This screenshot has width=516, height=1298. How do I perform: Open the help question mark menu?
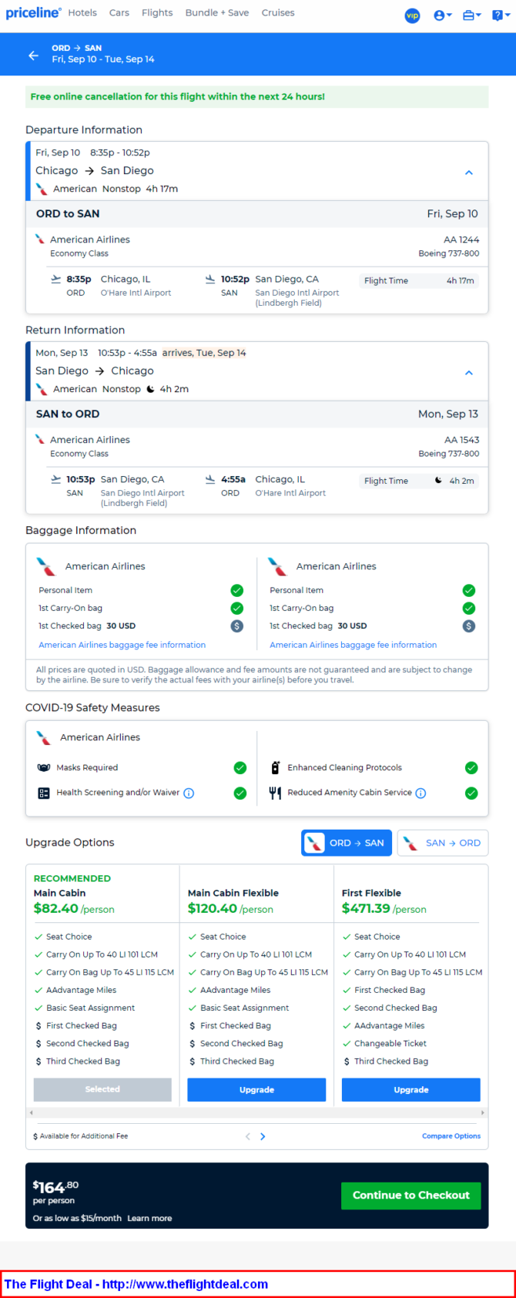[x=500, y=15]
